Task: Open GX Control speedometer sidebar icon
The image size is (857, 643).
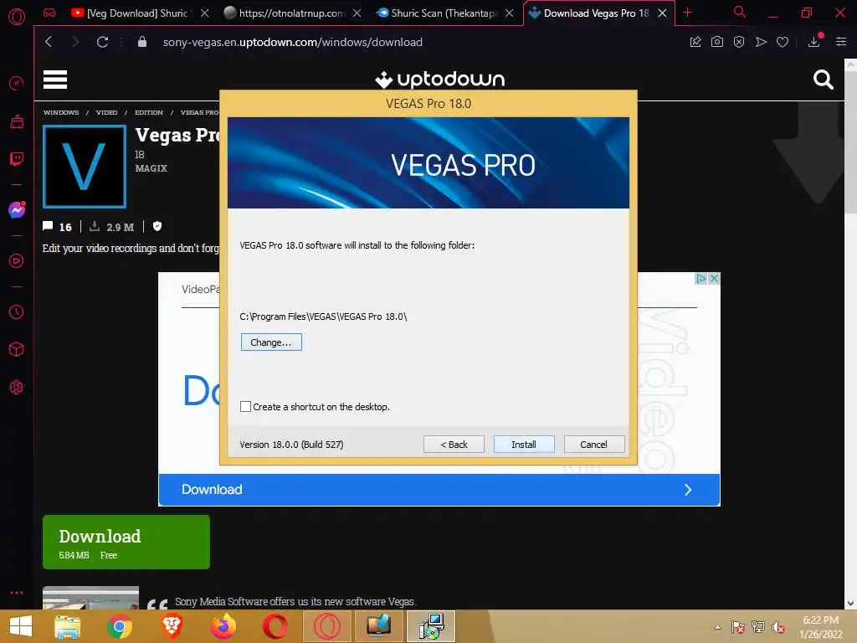Action: [17, 83]
